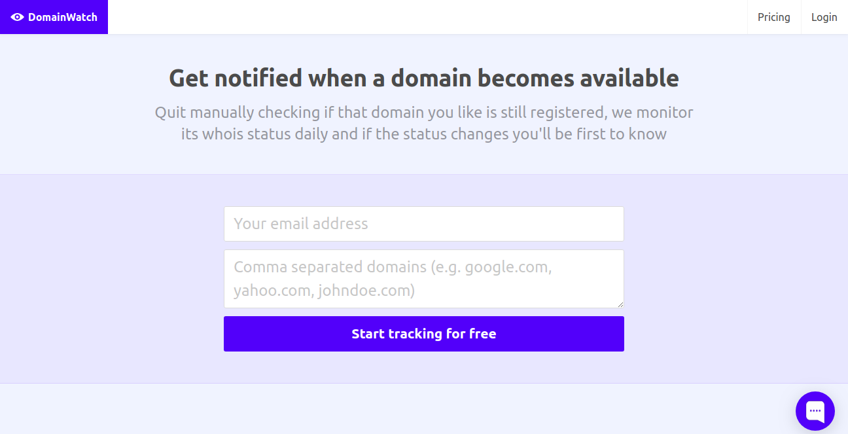Click 'google.com' in the domains placeholder
Screen dimensions: 848x434
click(508, 267)
